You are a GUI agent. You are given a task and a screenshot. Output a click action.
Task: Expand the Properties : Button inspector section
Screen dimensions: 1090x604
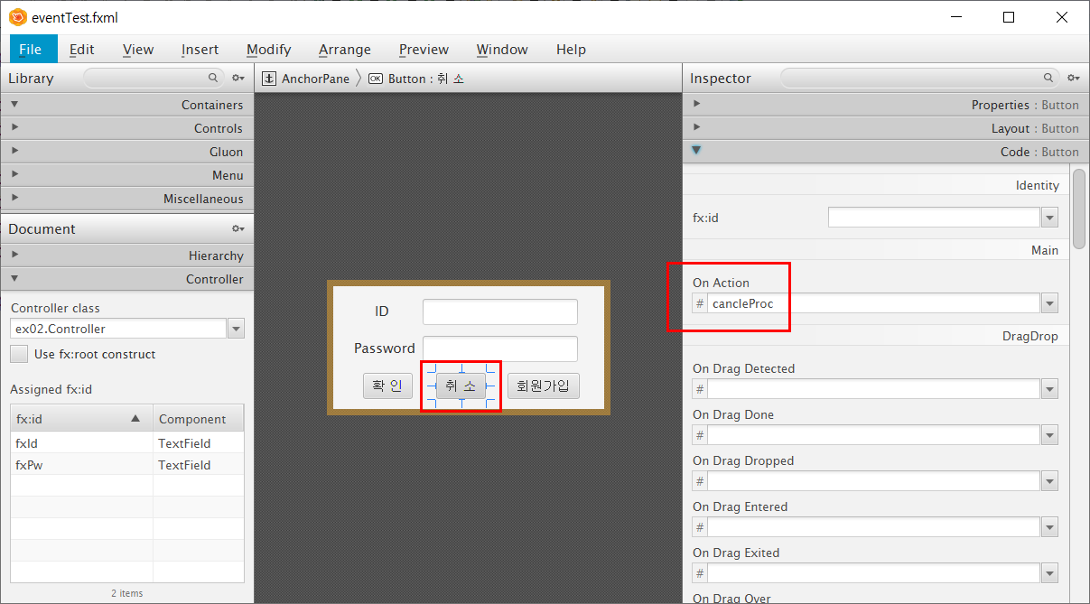click(x=886, y=105)
